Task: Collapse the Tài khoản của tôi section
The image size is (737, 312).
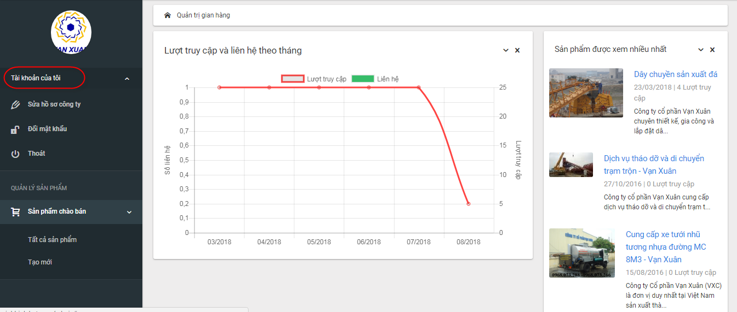Action: 127,79
